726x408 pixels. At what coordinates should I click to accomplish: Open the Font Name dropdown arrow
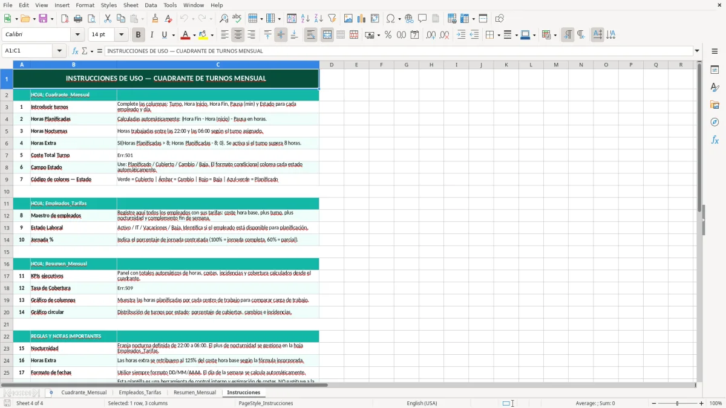click(77, 35)
